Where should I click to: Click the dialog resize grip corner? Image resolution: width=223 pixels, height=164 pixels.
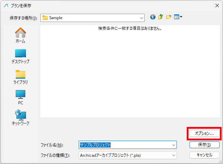tap(220, 162)
